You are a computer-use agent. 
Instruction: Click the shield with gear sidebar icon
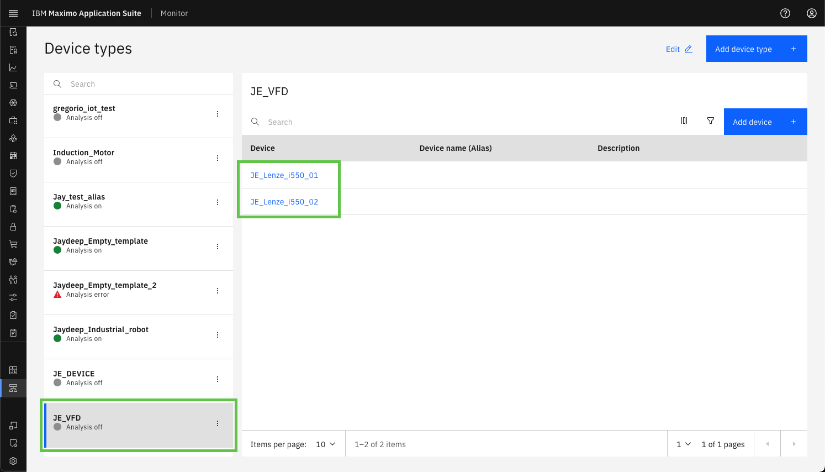point(13,443)
